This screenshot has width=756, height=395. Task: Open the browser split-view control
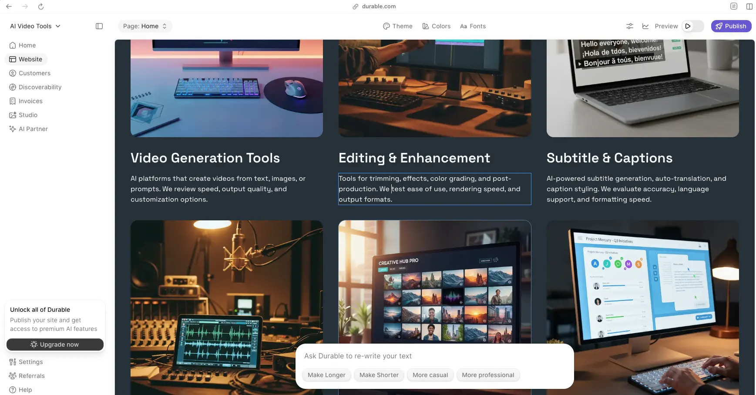click(x=749, y=6)
